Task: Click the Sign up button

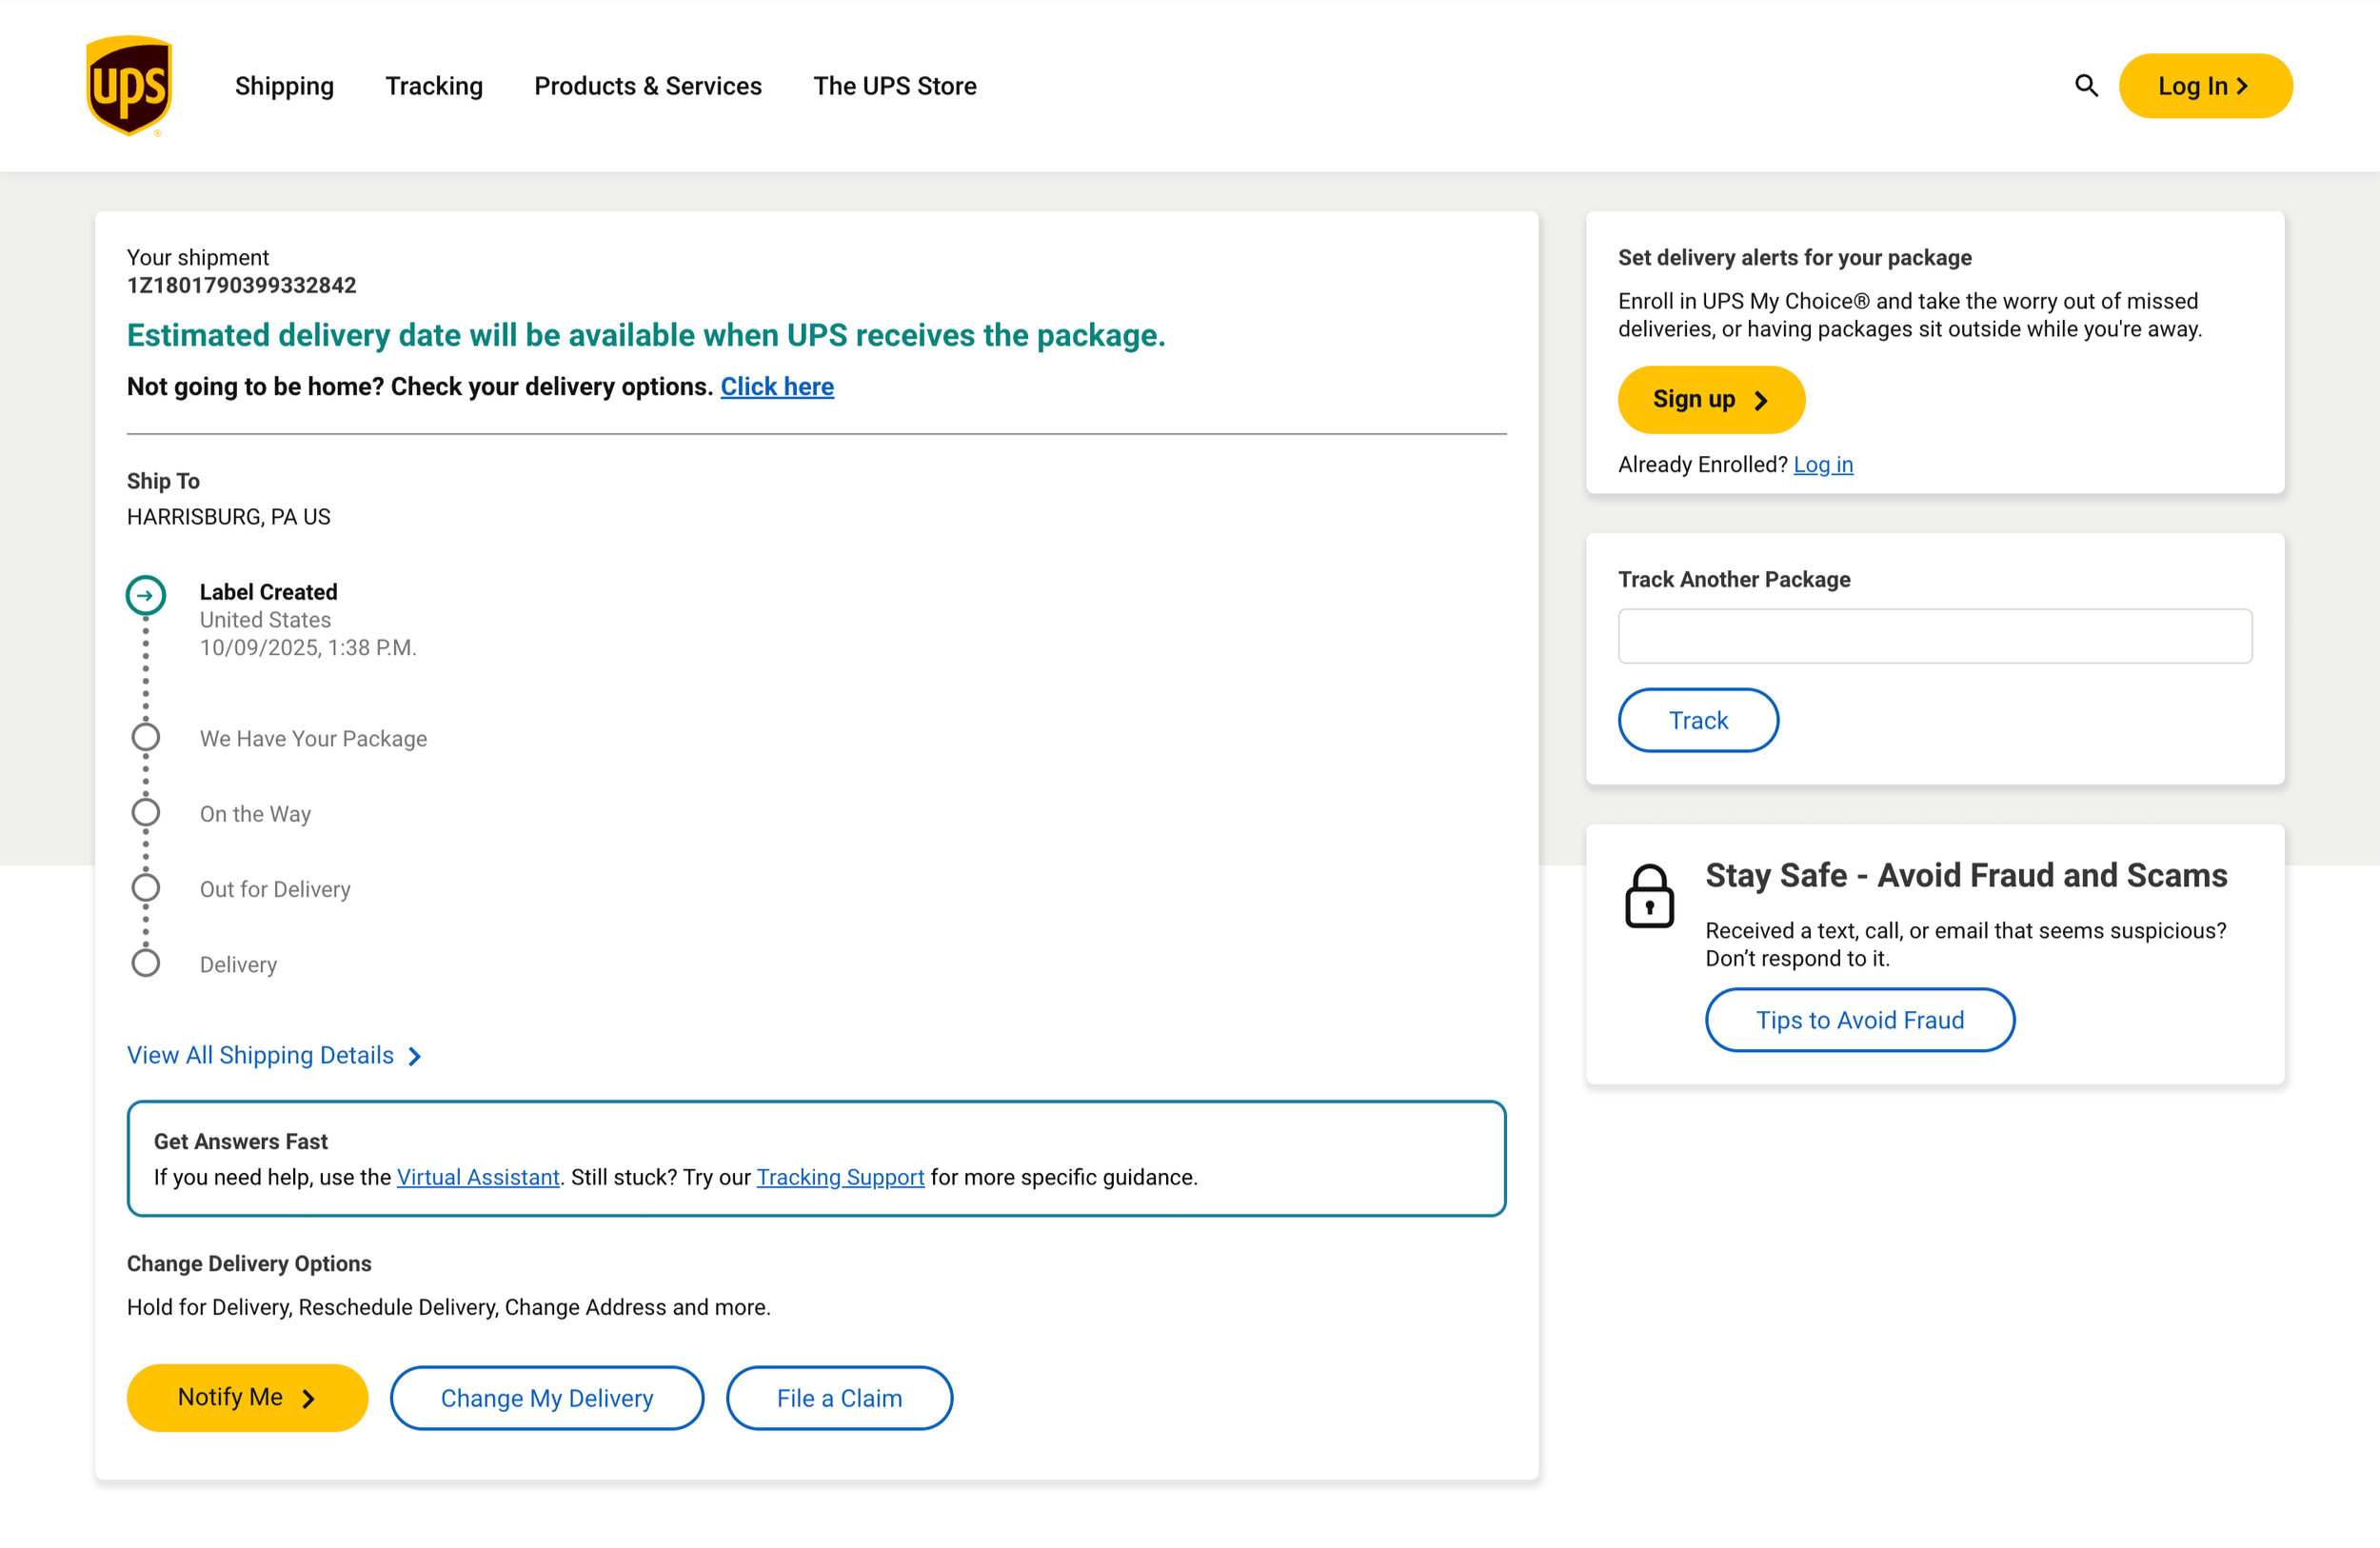Action: [1710, 400]
